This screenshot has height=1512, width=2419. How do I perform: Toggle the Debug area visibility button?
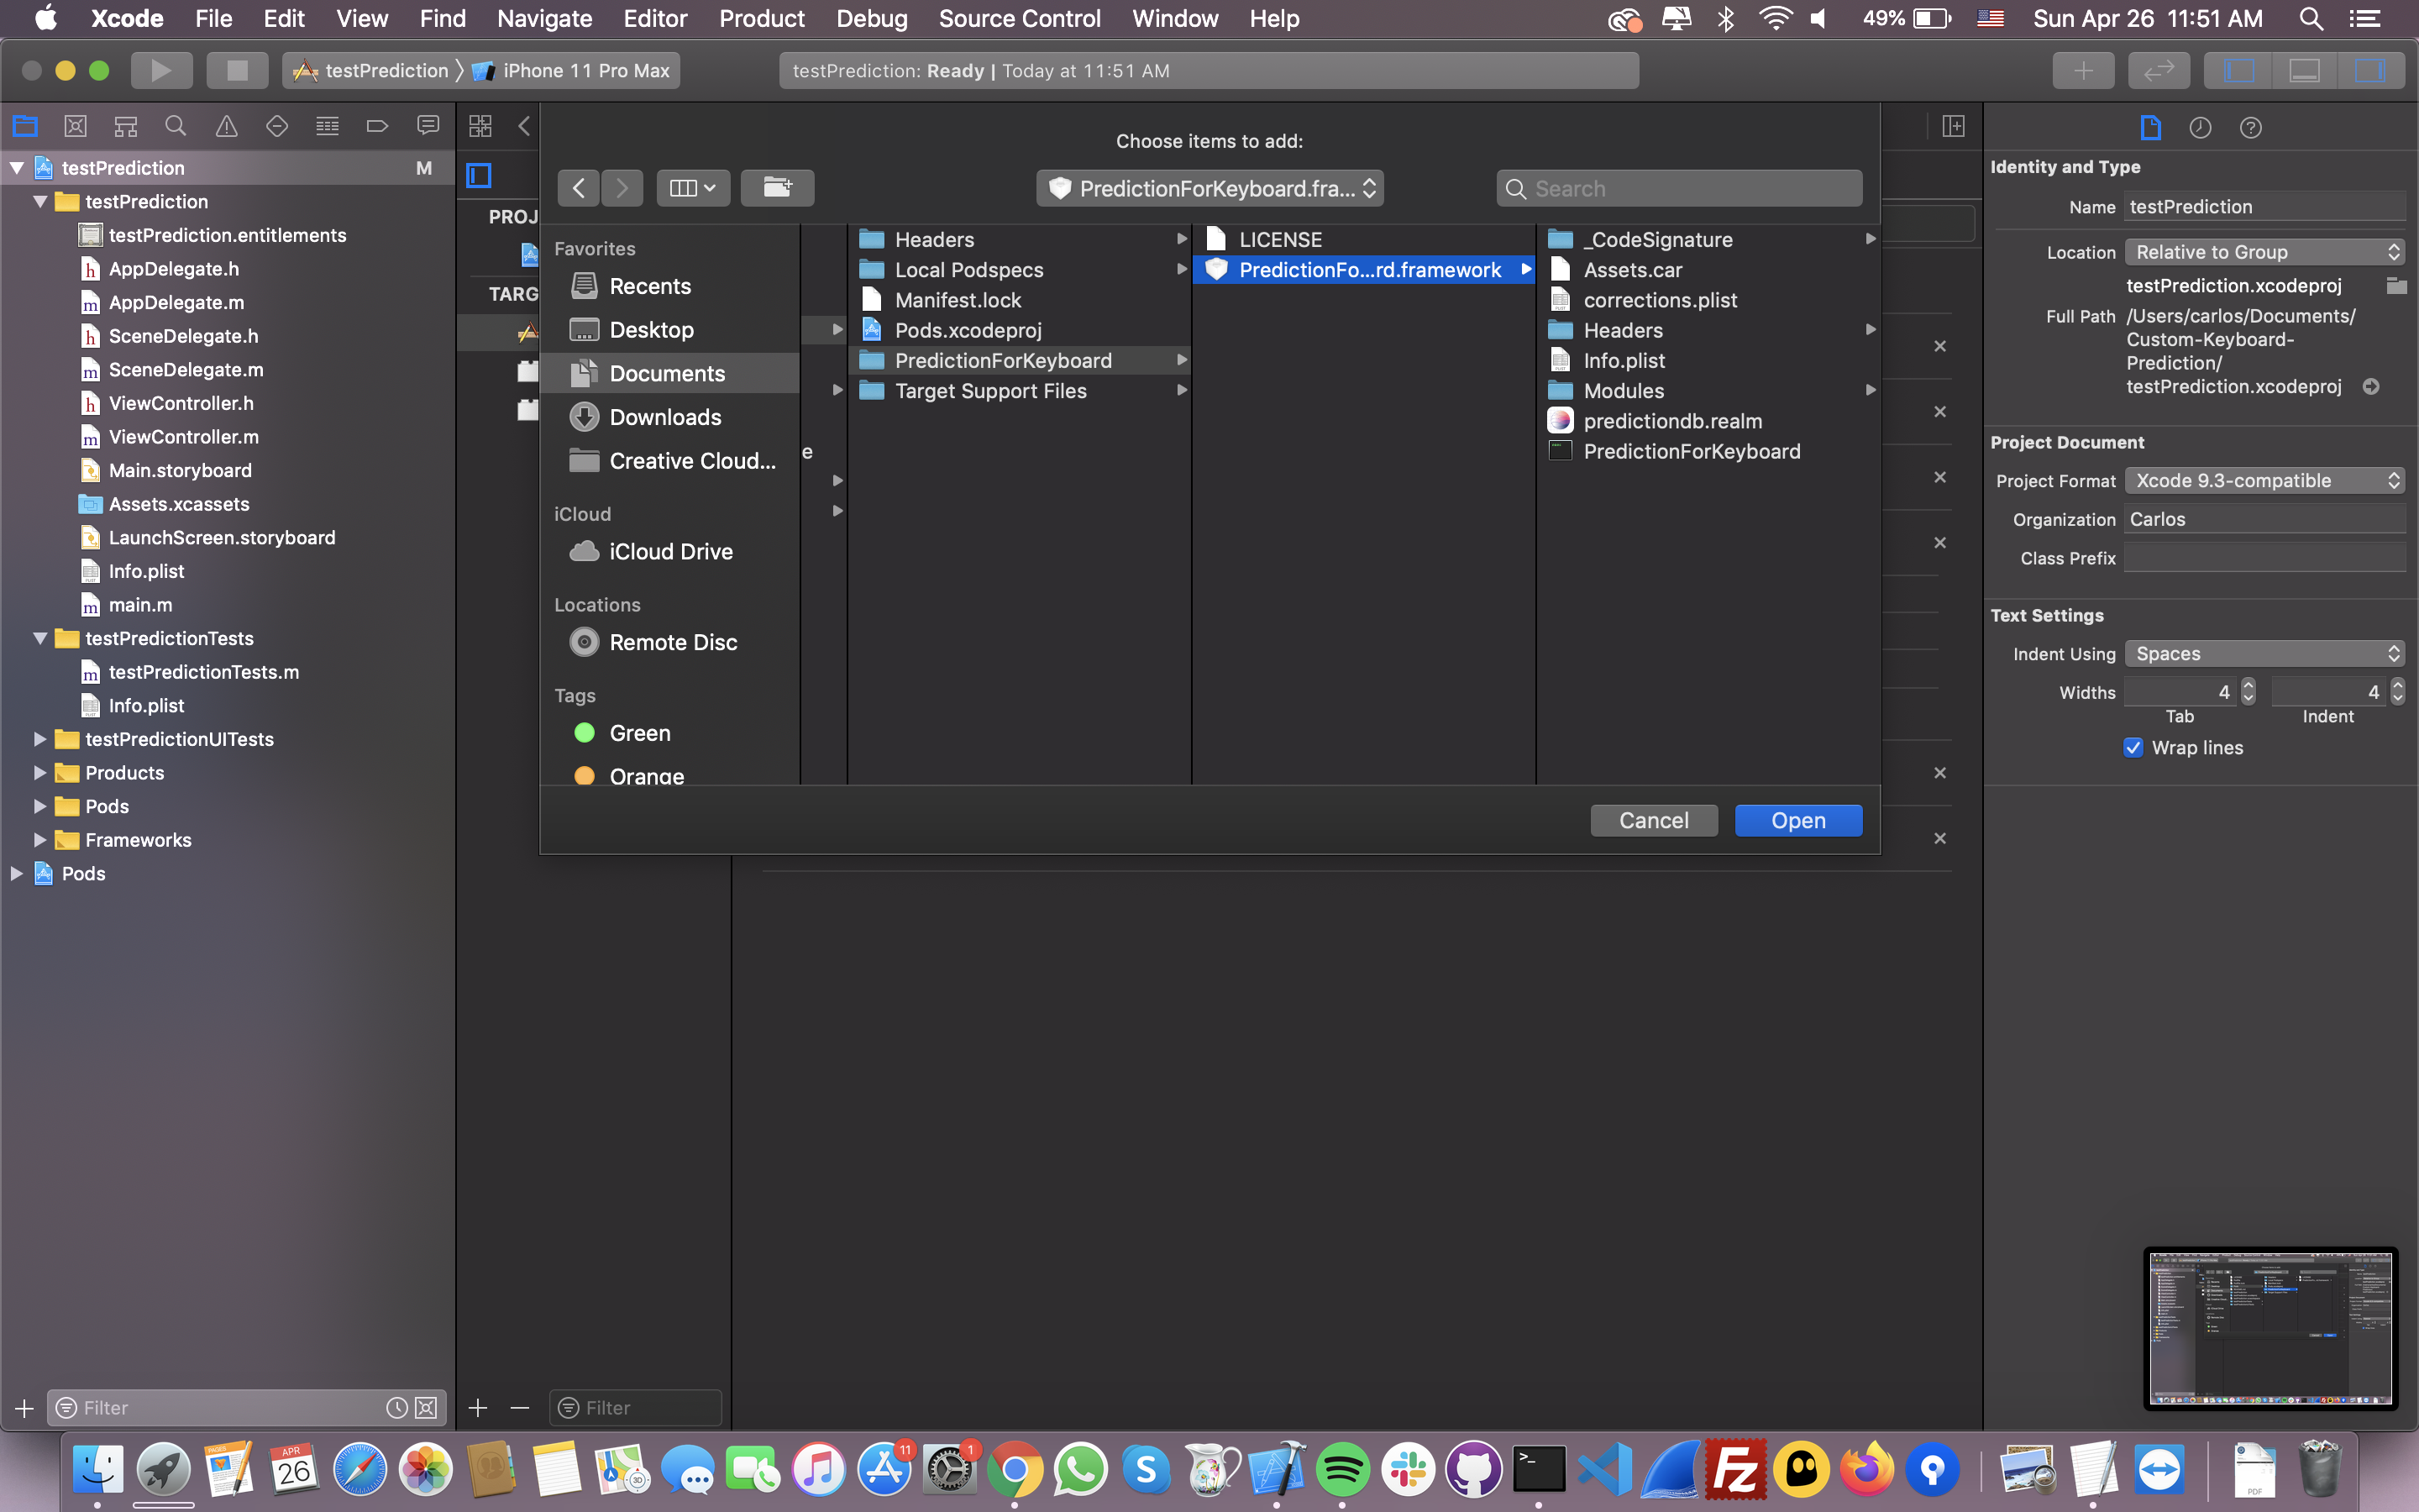(2304, 70)
